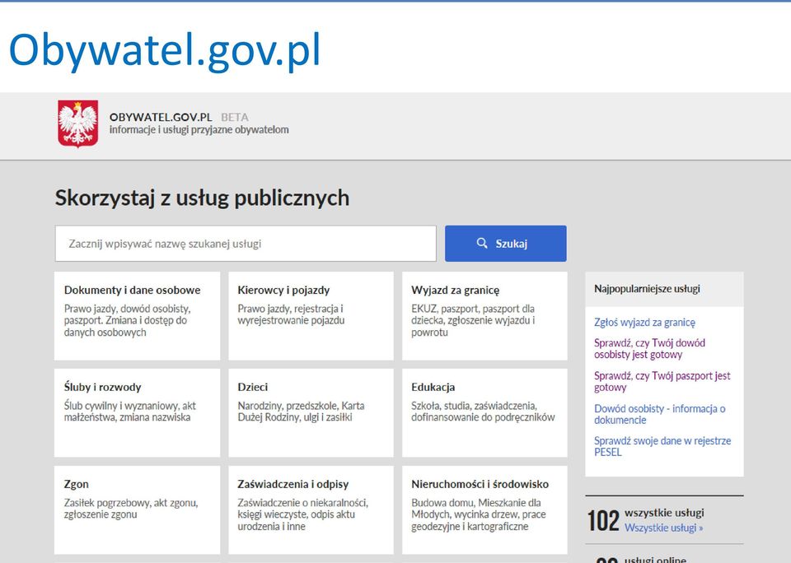Image resolution: width=791 pixels, height=563 pixels.
Task: Open Sprawdź swoje dane w rejestrze PESEL
Action: click(x=662, y=447)
